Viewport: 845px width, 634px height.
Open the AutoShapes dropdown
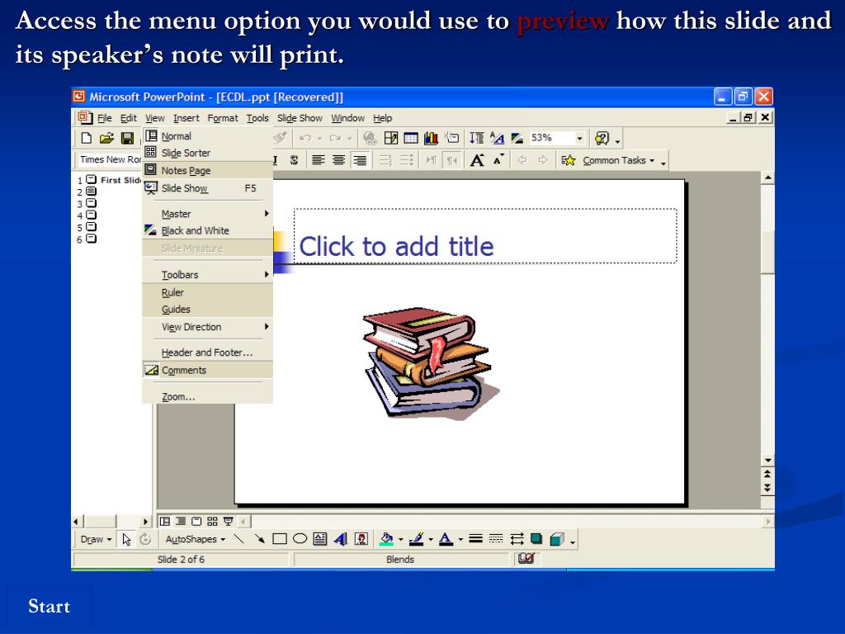pos(195,539)
